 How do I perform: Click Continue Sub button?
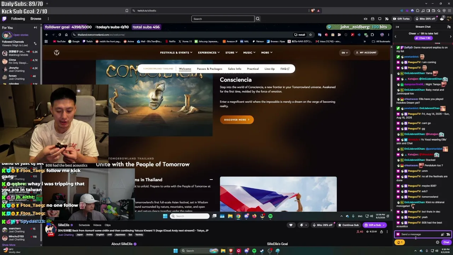348,225
